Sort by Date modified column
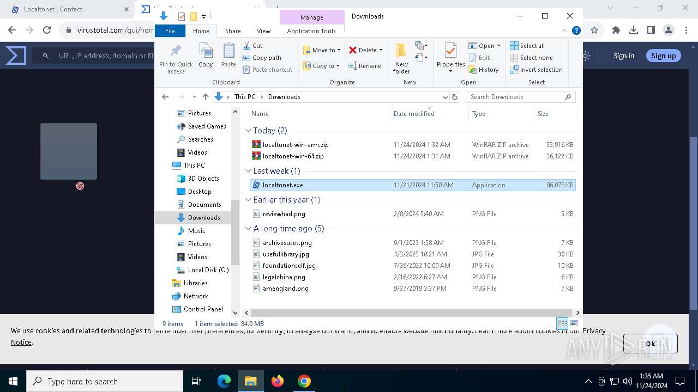The width and height of the screenshot is (698, 392). [x=429, y=114]
